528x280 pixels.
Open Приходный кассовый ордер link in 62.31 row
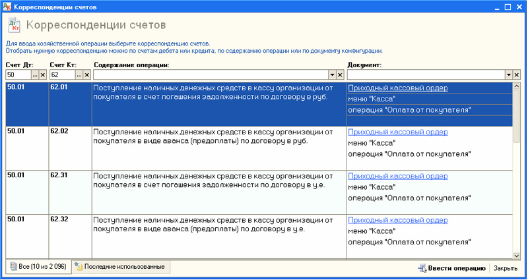pos(397,176)
